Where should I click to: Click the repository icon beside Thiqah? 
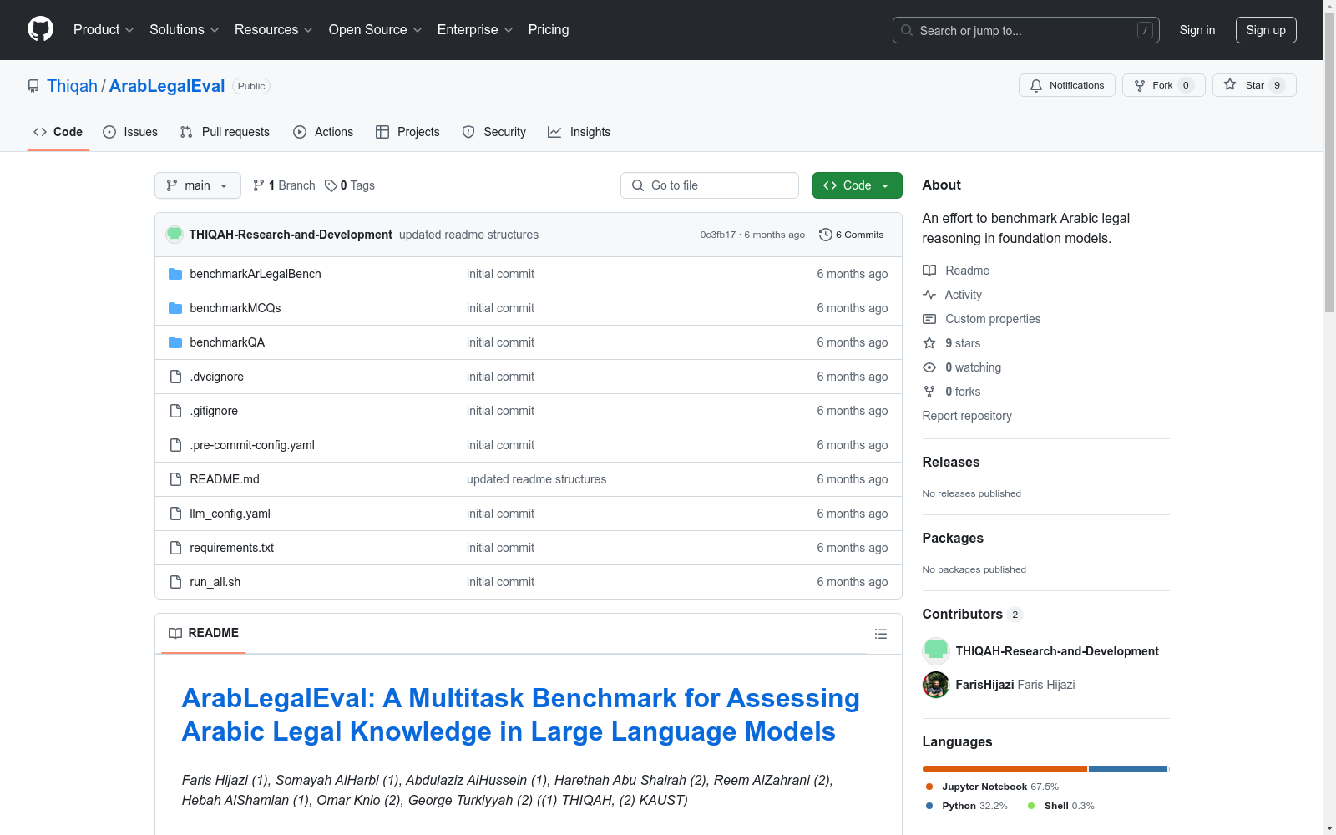tap(33, 86)
